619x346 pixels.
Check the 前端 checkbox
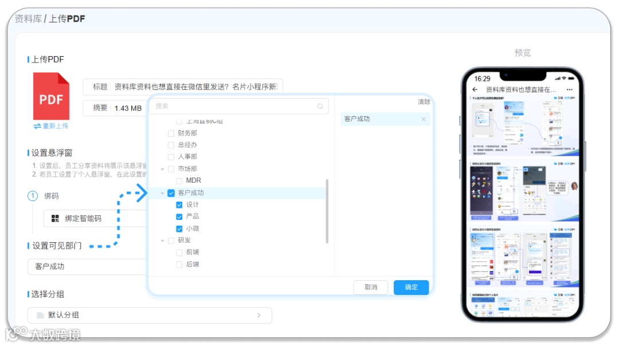(x=179, y=253)
